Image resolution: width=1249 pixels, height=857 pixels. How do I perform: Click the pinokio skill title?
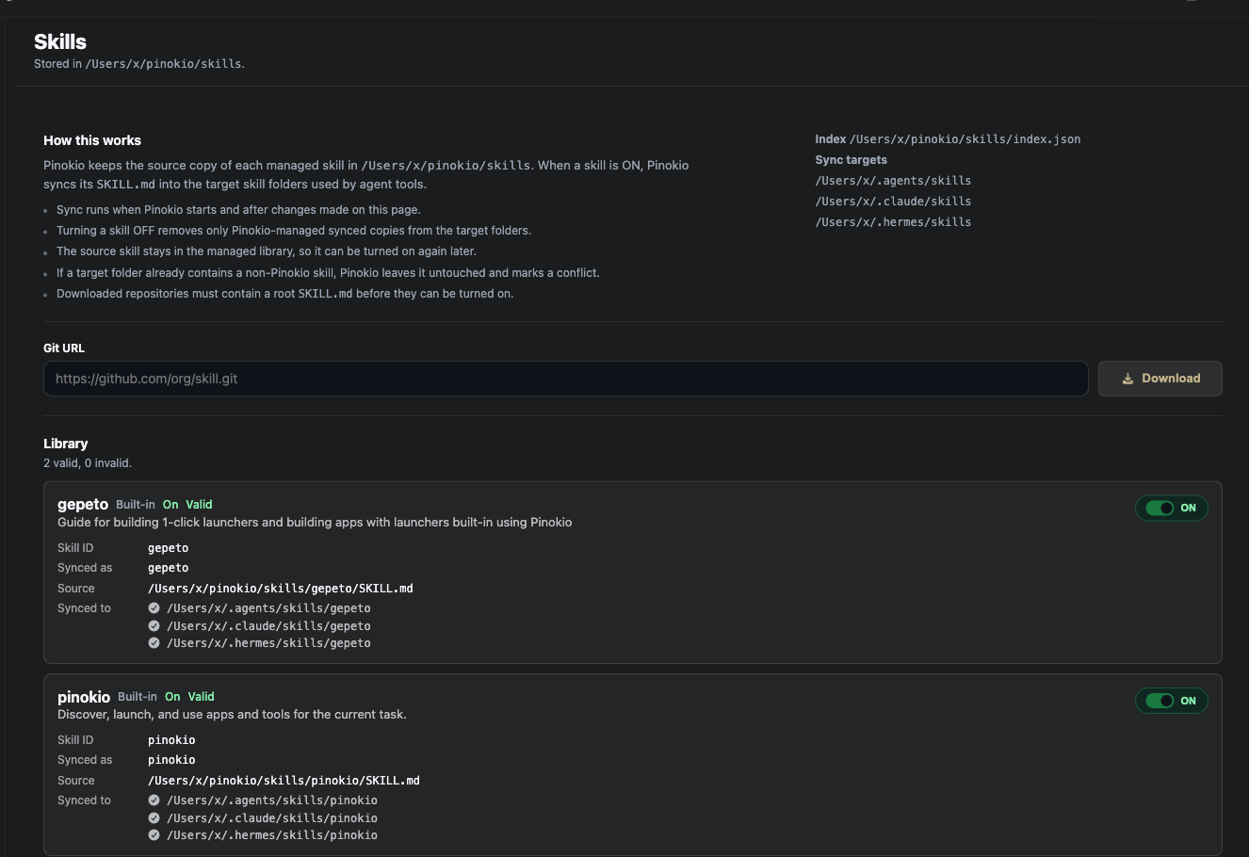(x=84, y=697)
